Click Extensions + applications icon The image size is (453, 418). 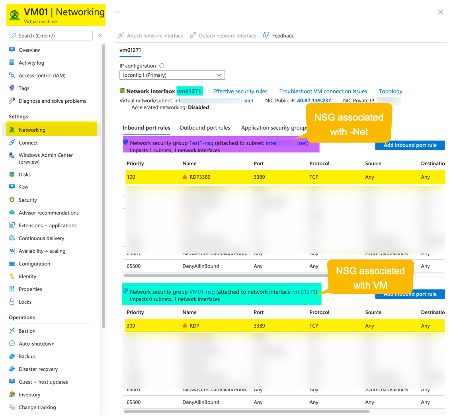point(12,225)
